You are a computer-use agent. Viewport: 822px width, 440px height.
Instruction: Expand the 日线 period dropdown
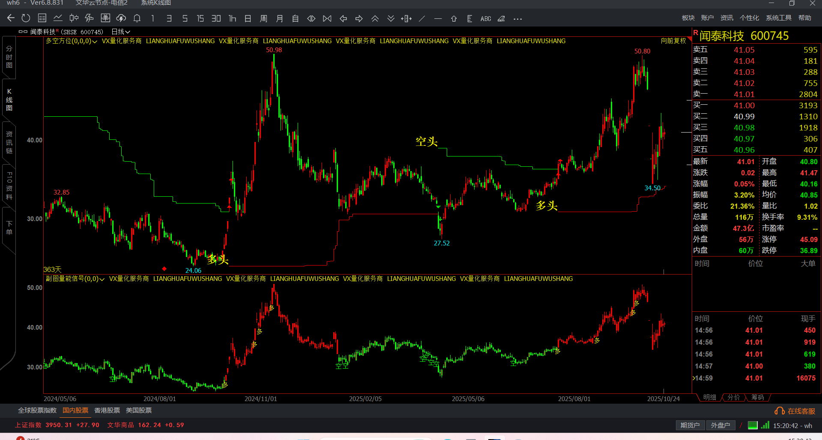pyautogui.click(x=121, y=32)
